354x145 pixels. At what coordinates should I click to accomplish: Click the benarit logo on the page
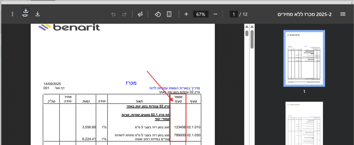pos(69,27)
